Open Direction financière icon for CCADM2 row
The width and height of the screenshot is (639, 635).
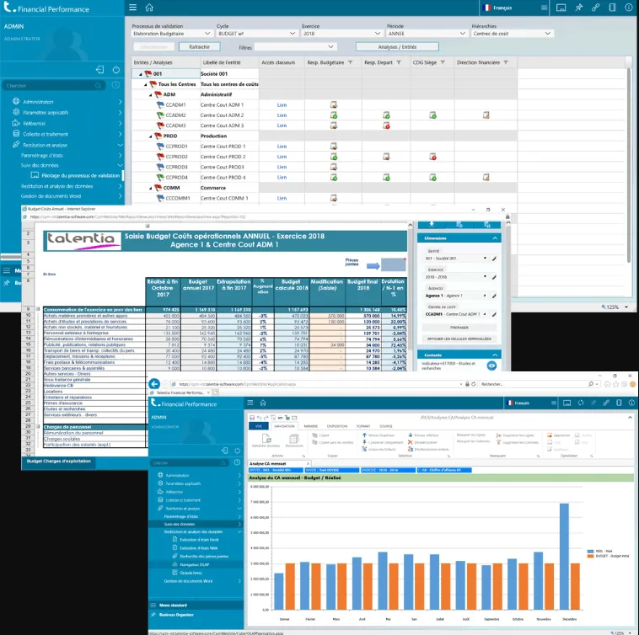pyautogui.click(x=486, y=115)
